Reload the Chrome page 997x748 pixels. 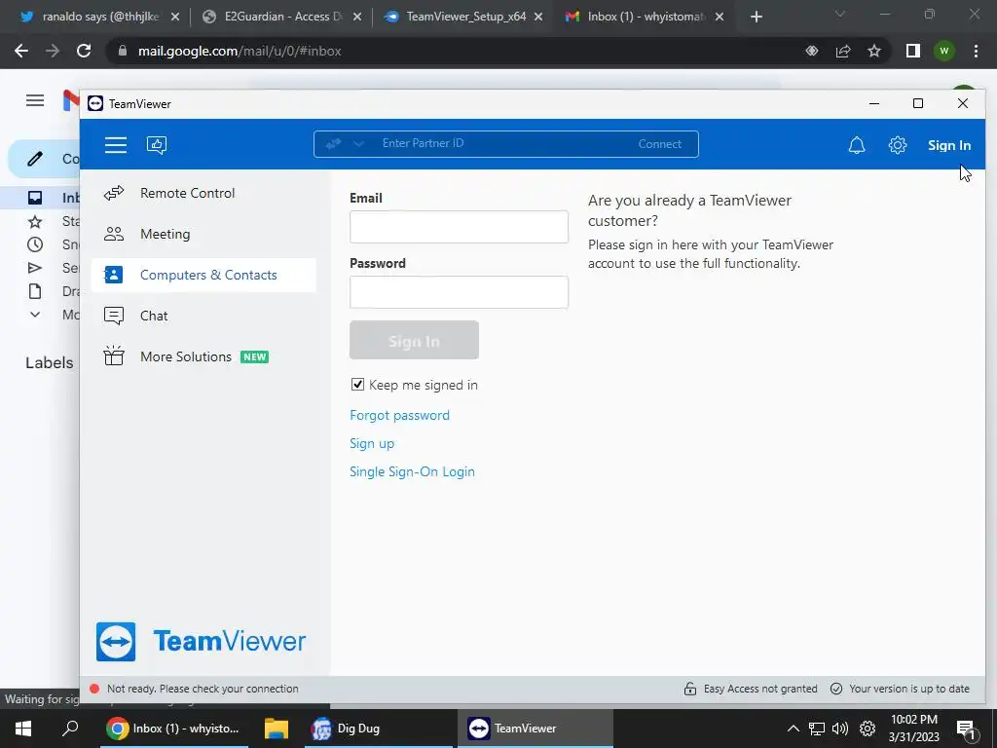(x=84, y=51)
